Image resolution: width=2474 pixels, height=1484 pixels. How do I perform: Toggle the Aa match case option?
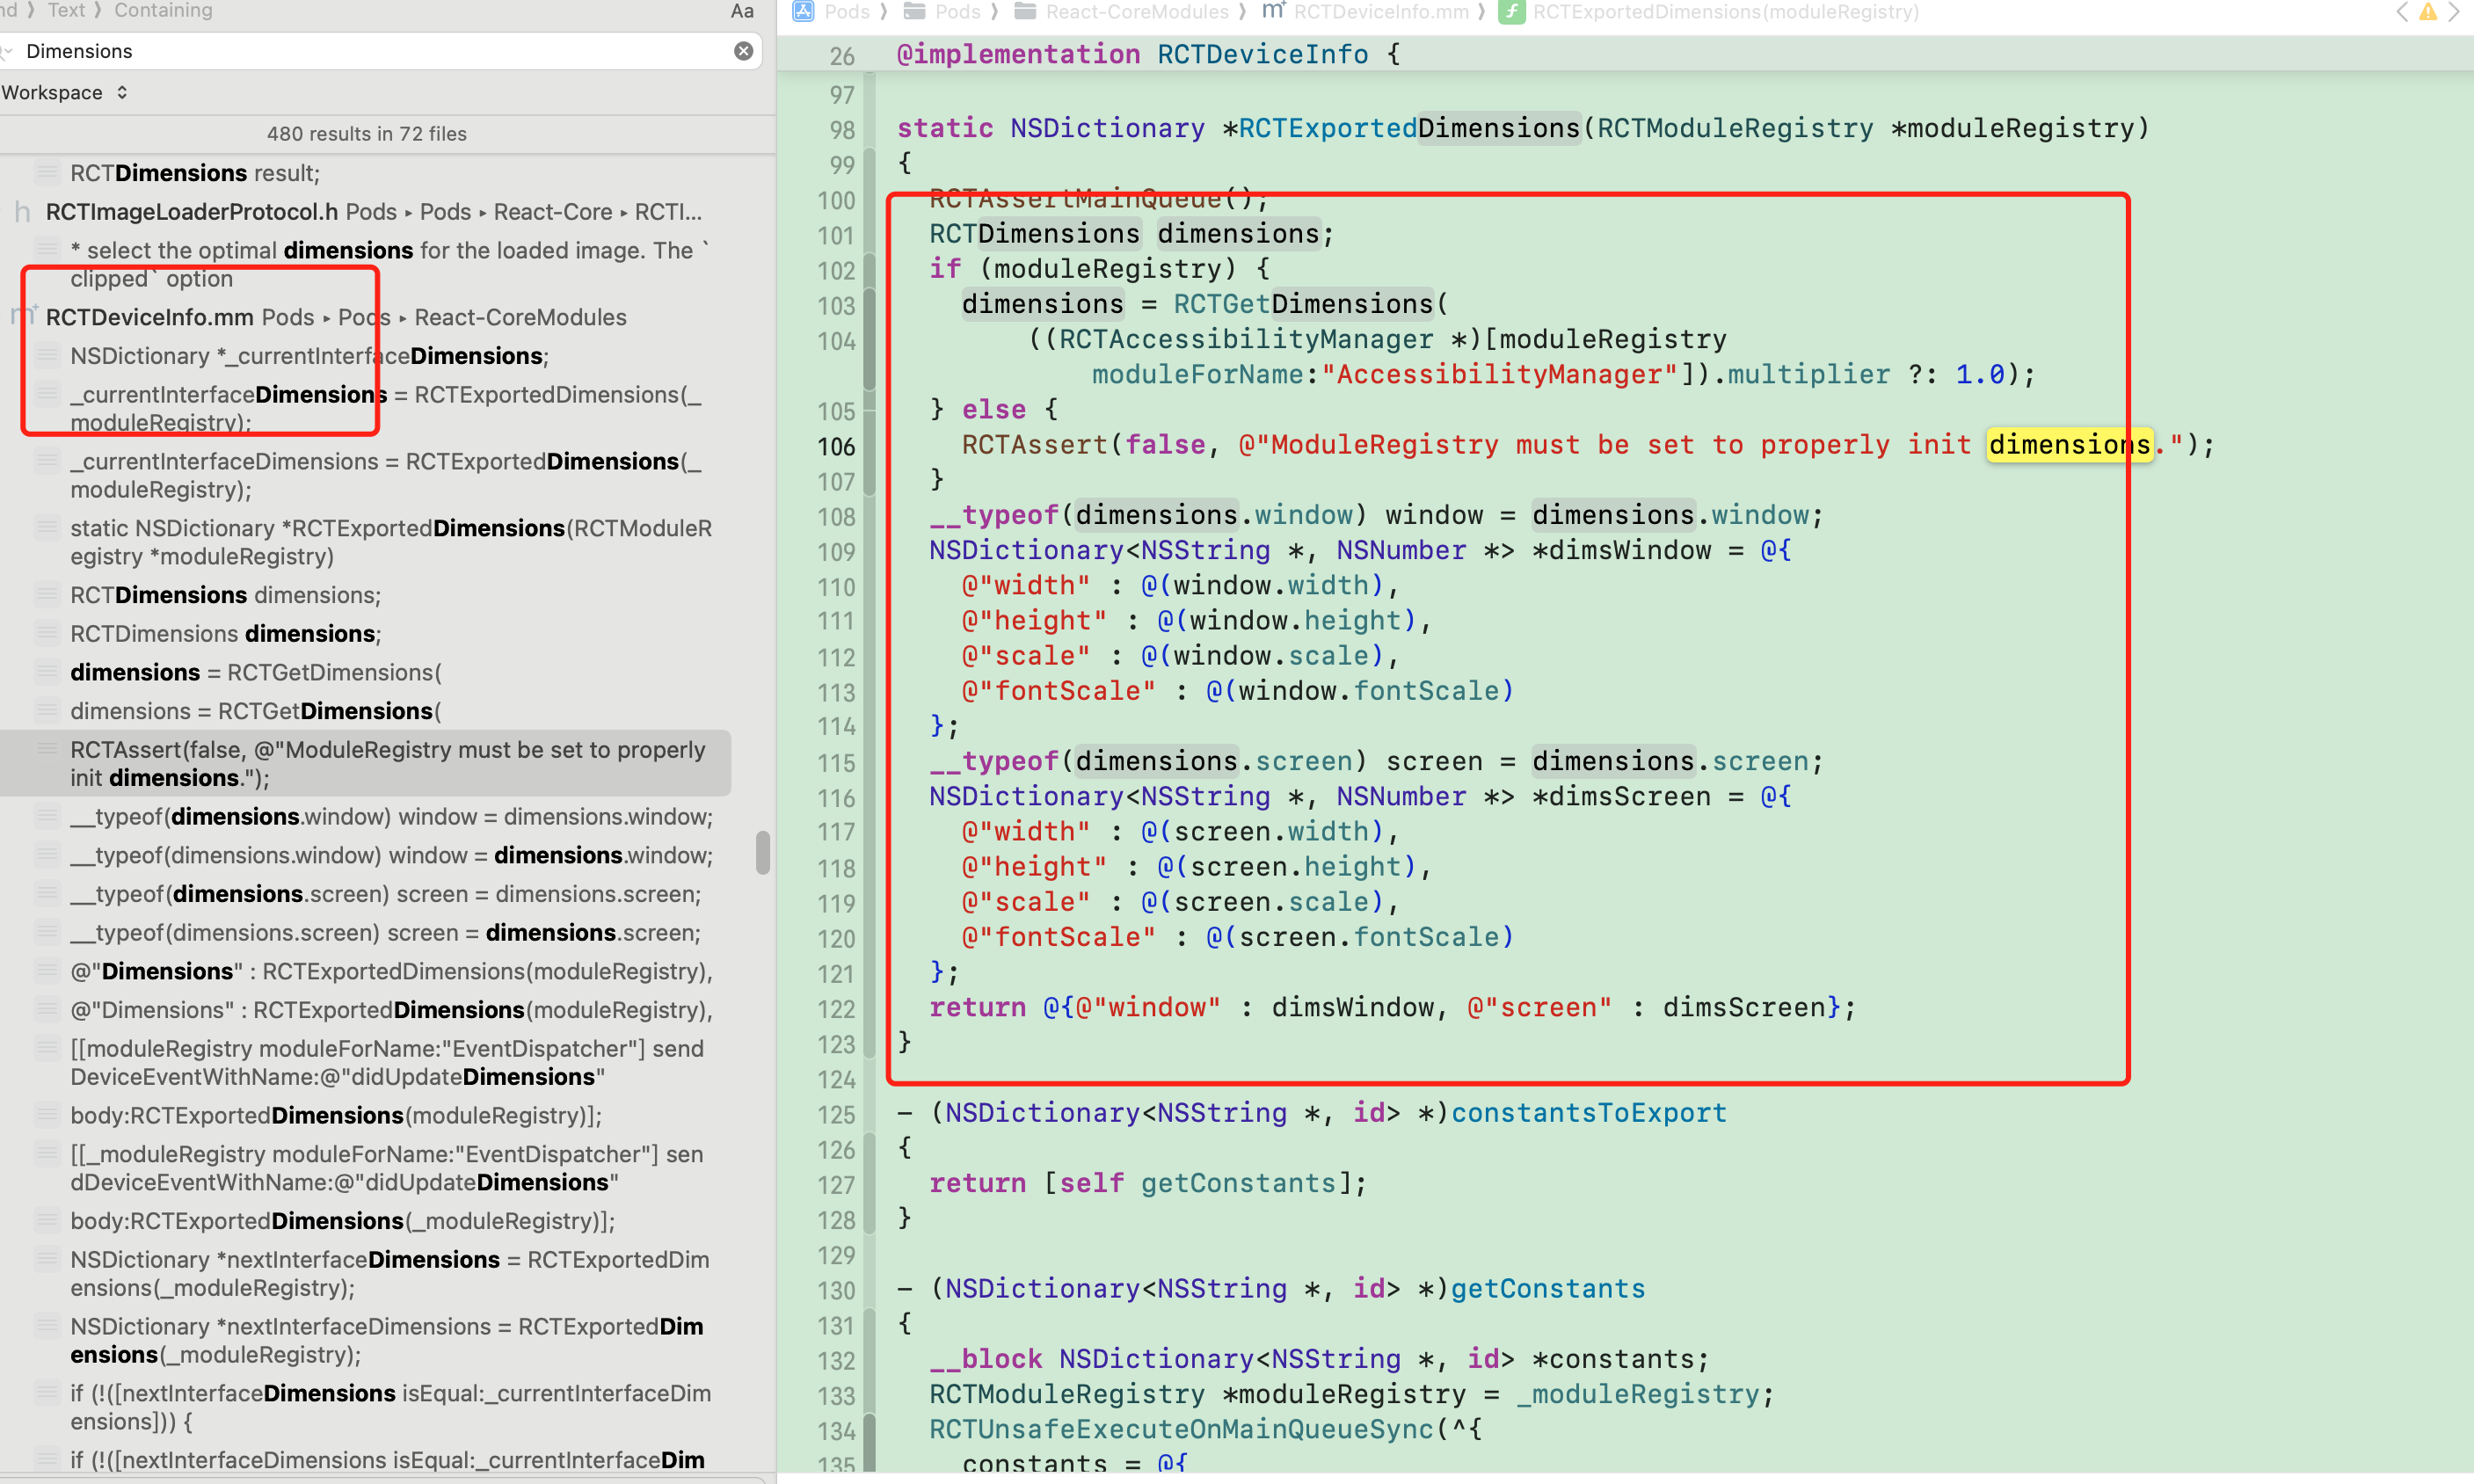click(741, 11)
